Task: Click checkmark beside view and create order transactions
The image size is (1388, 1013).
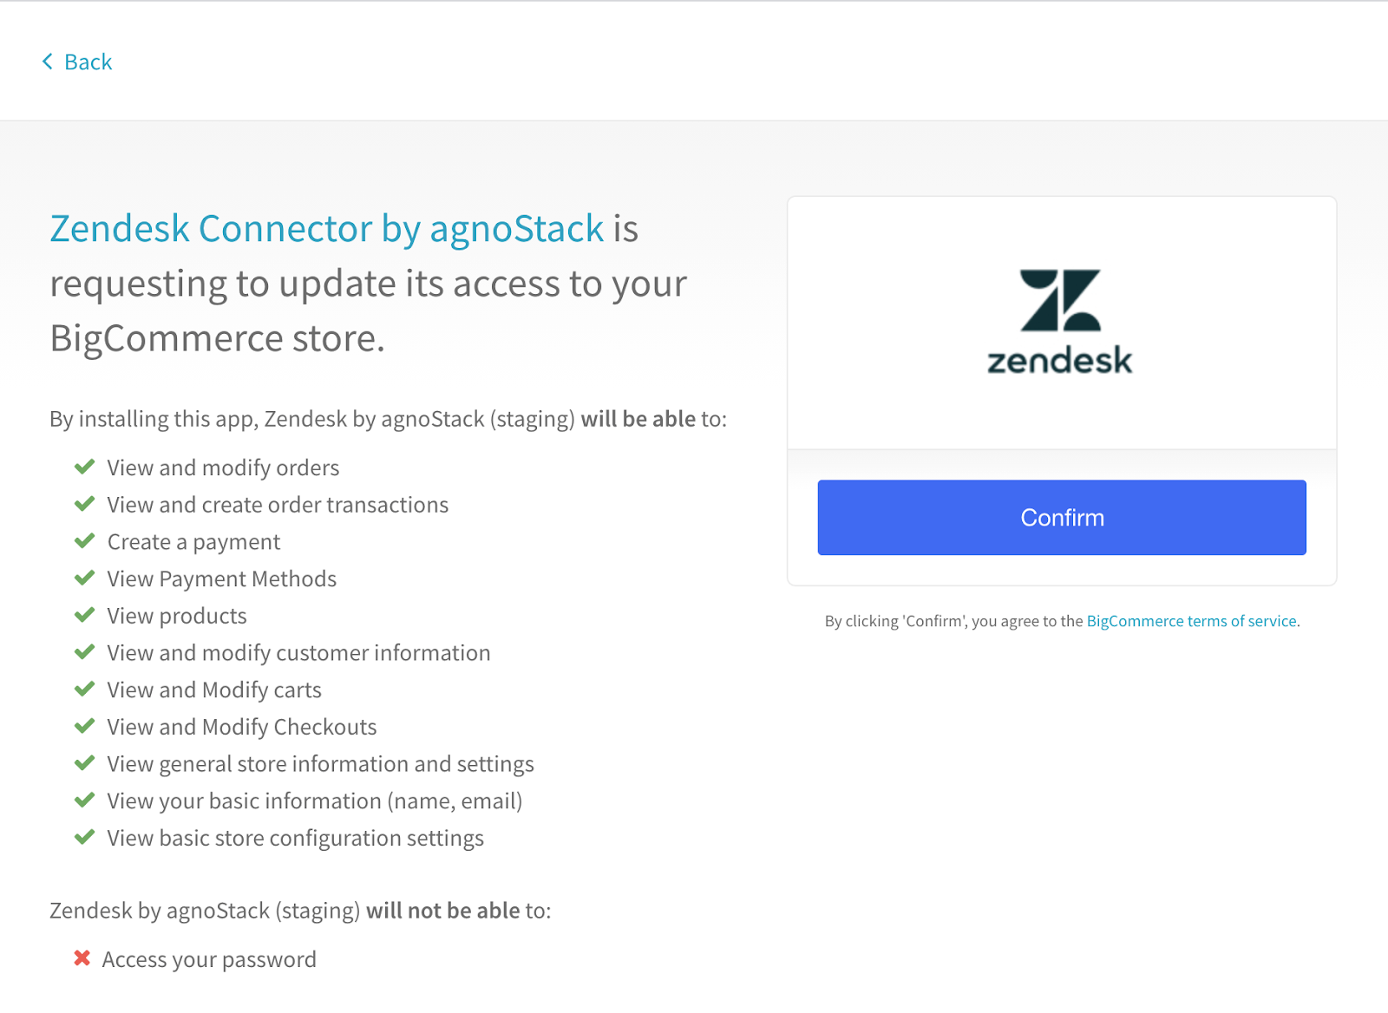Action: [x=84, y=504]
